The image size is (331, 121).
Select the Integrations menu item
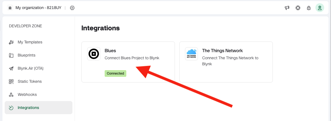(28, 108)
